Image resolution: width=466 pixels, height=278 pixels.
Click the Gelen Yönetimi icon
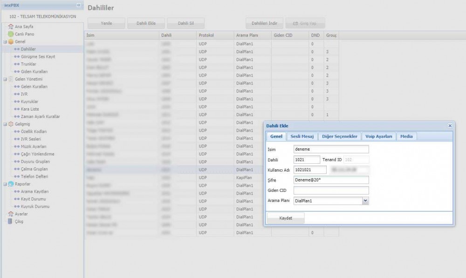tap(11, 79)
